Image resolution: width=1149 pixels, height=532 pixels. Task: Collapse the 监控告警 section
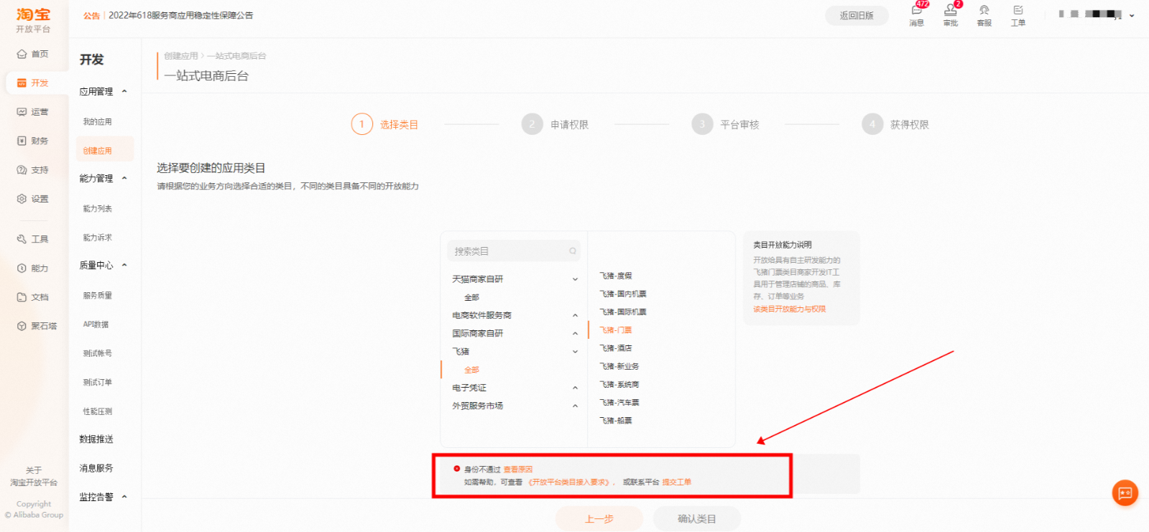(x=124, y=497)
